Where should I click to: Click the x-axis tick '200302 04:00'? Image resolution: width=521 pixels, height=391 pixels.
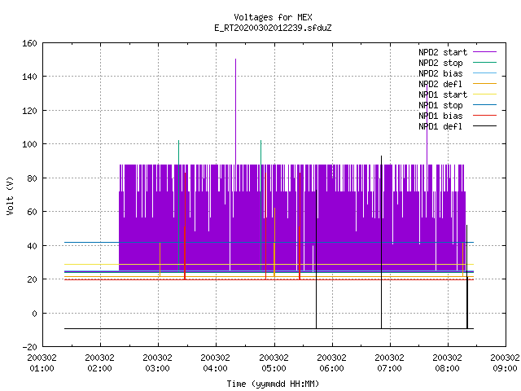click(215, 362)
